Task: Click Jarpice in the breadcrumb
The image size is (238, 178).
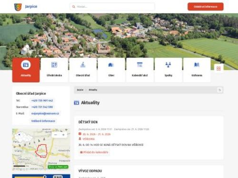Action: tap(80, 90)
